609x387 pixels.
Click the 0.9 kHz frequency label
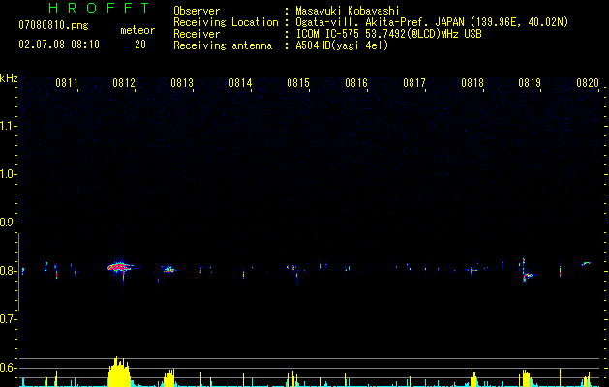[8, 223]
